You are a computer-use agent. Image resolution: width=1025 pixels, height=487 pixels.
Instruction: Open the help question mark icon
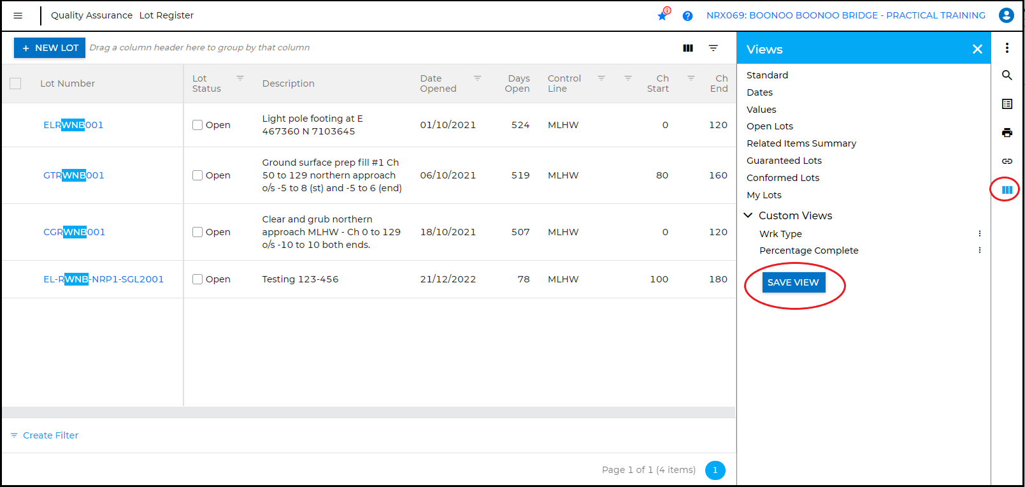click(x=687, y=16)
